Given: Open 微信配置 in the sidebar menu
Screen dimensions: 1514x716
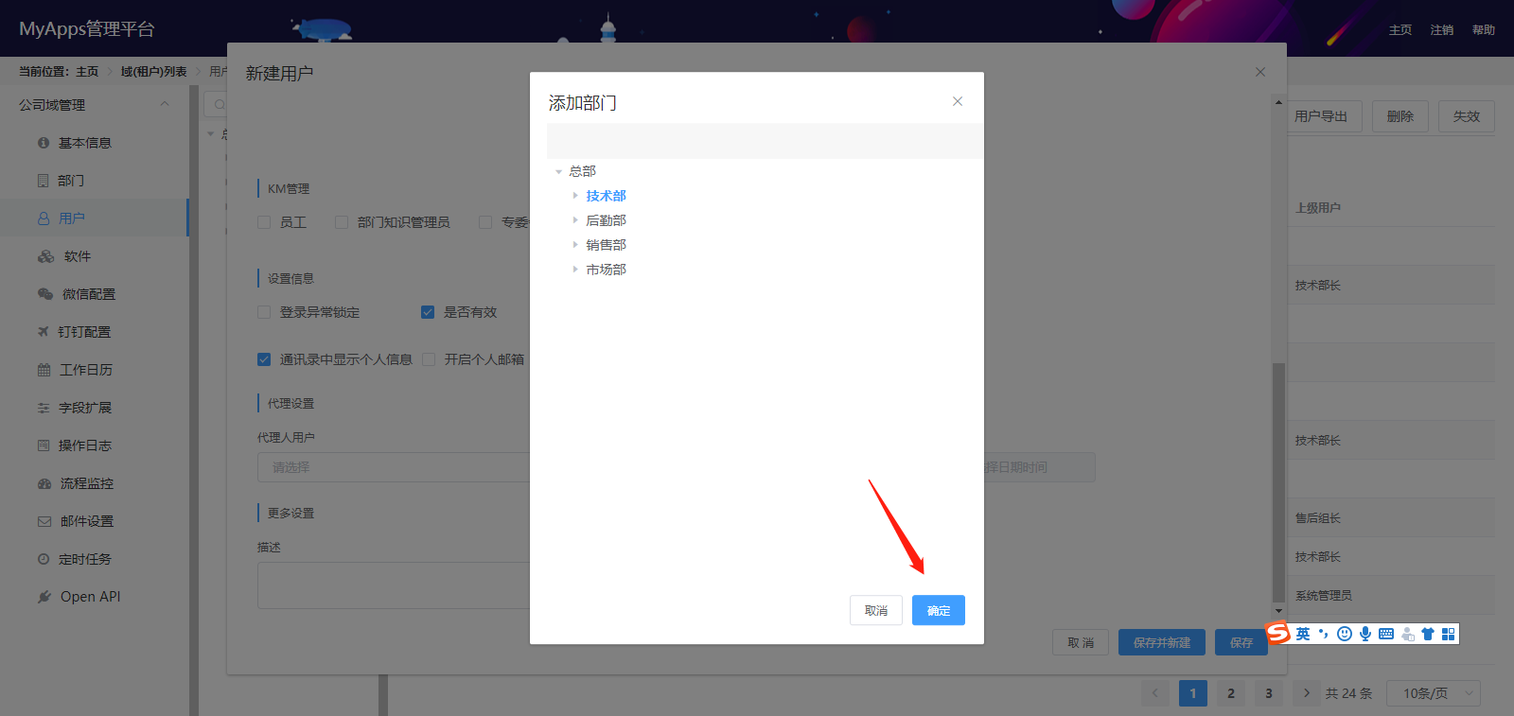Looking at the screenshot, I should [88, 294].
